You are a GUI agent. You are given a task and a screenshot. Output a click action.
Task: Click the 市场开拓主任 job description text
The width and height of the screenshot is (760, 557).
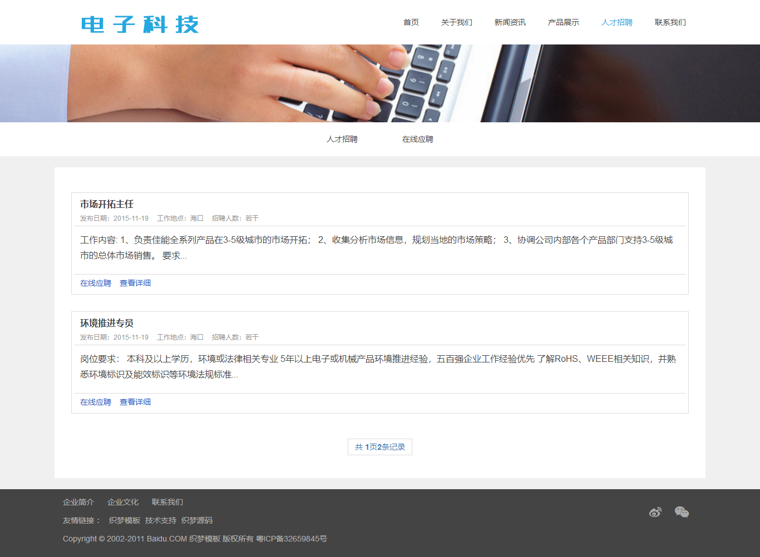(x=377, y=248)
